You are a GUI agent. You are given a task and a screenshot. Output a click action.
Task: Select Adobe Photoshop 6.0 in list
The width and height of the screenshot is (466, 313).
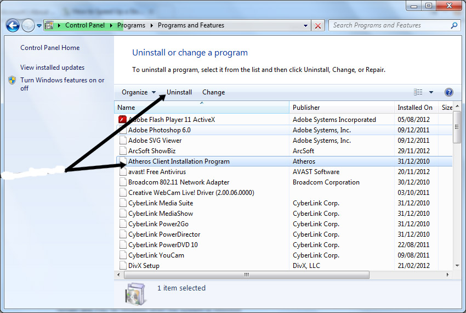[159, 130]
